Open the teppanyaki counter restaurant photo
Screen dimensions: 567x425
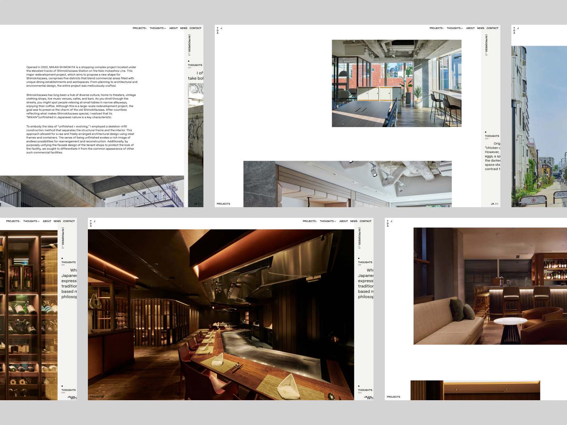pyautogui.click(x=221, y=315)
